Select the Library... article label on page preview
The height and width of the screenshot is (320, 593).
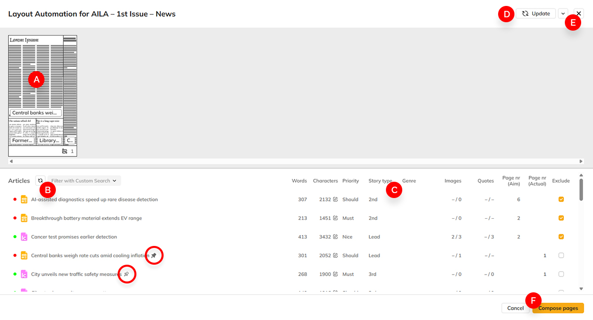49,140
